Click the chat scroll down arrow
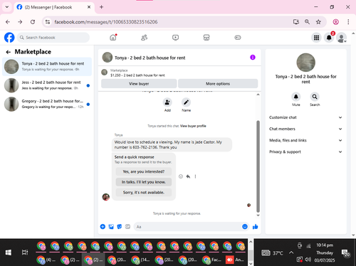The width and height of the screenshot is (356, 266). coord(258,216)
